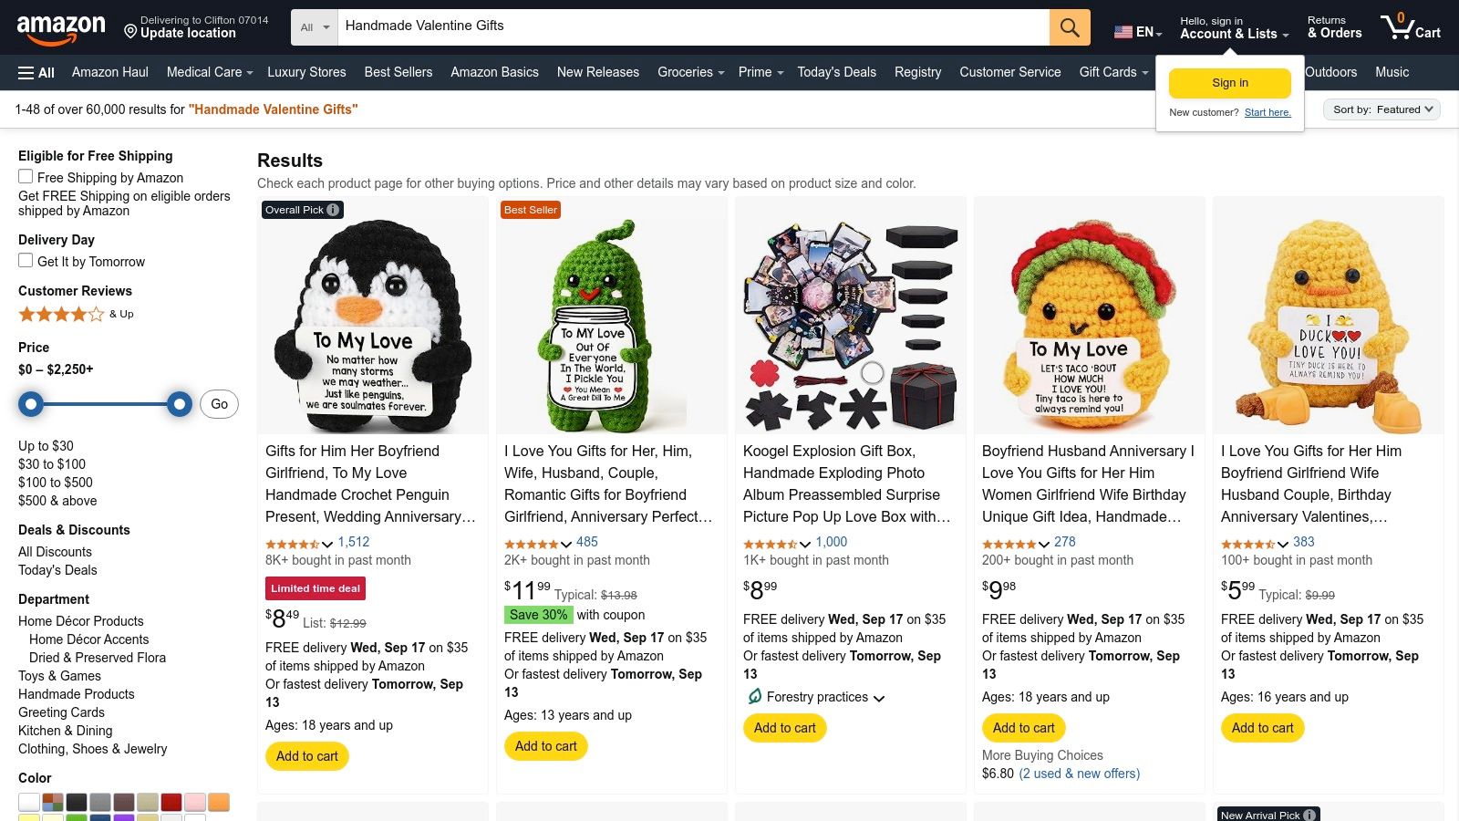Click the yellow Sign in button
Screen dimensions: 1459x821
click(x=1229, y=82)
